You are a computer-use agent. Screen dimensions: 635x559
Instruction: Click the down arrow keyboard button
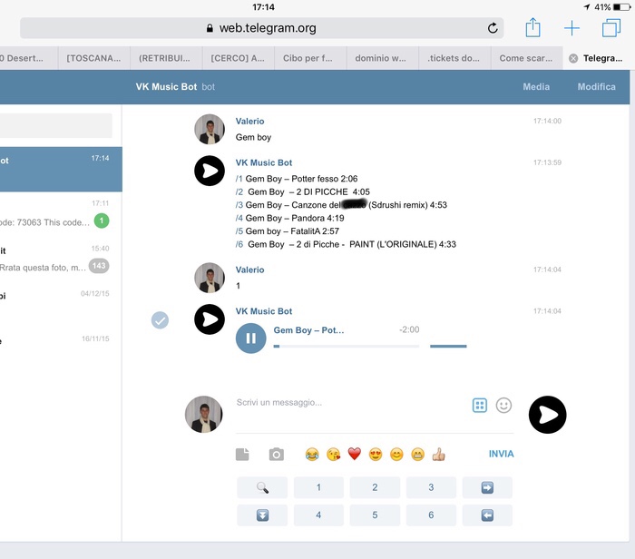pos(262,515)
